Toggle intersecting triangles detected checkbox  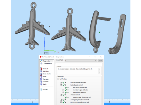point(61,102)
